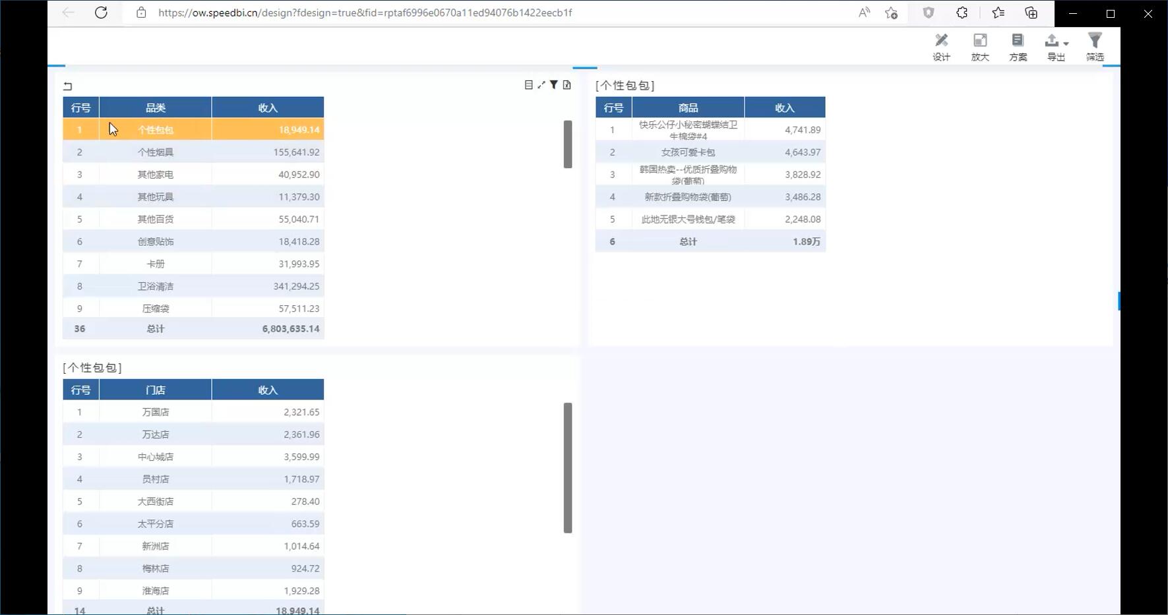Click the return icon above the category table
Viewport: 1168px width, 615px height.
click(x=69, y=86)
